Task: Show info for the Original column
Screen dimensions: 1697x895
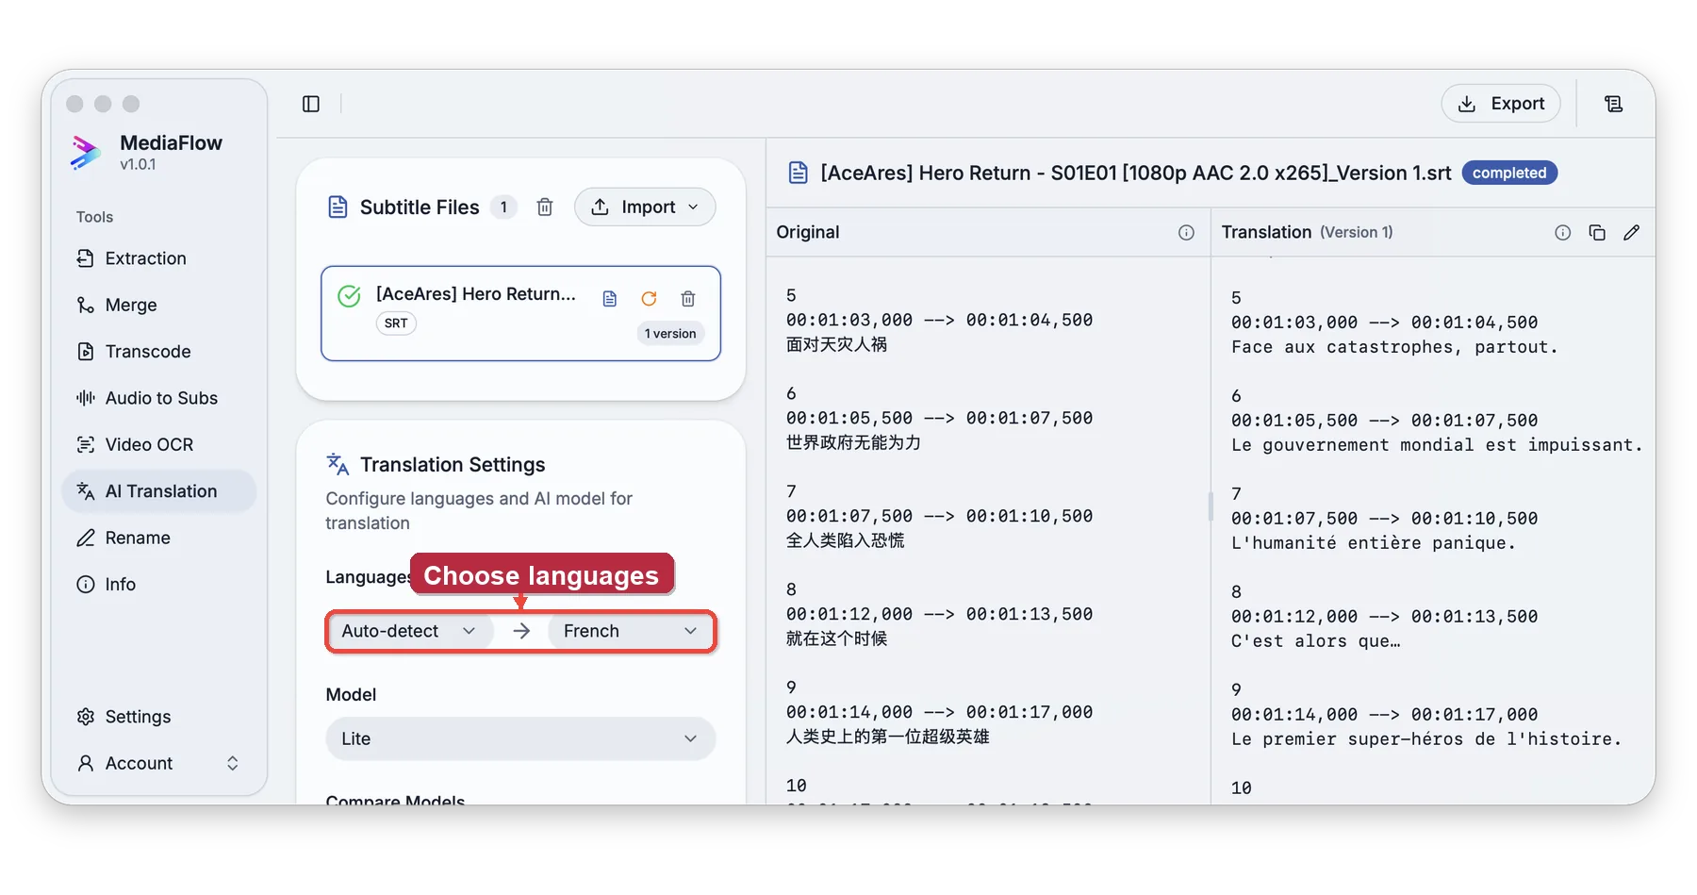Action: coord(1186,233)
